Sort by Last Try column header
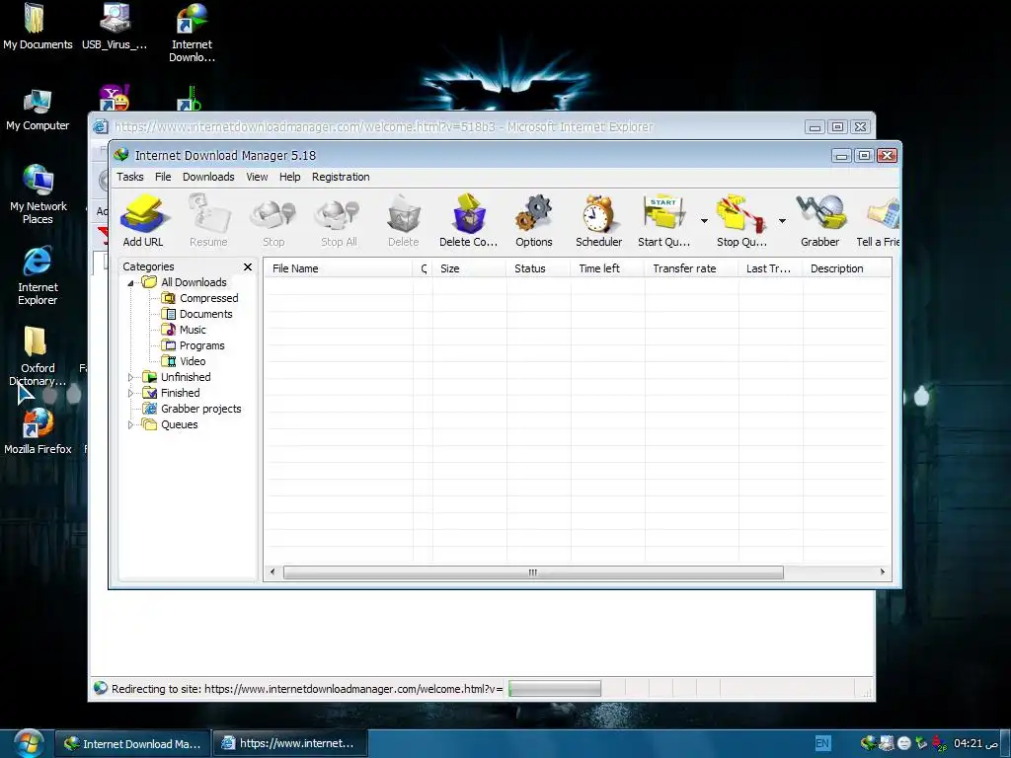The width and height of the screenshot is (1011, 758). tap(770, 268)
